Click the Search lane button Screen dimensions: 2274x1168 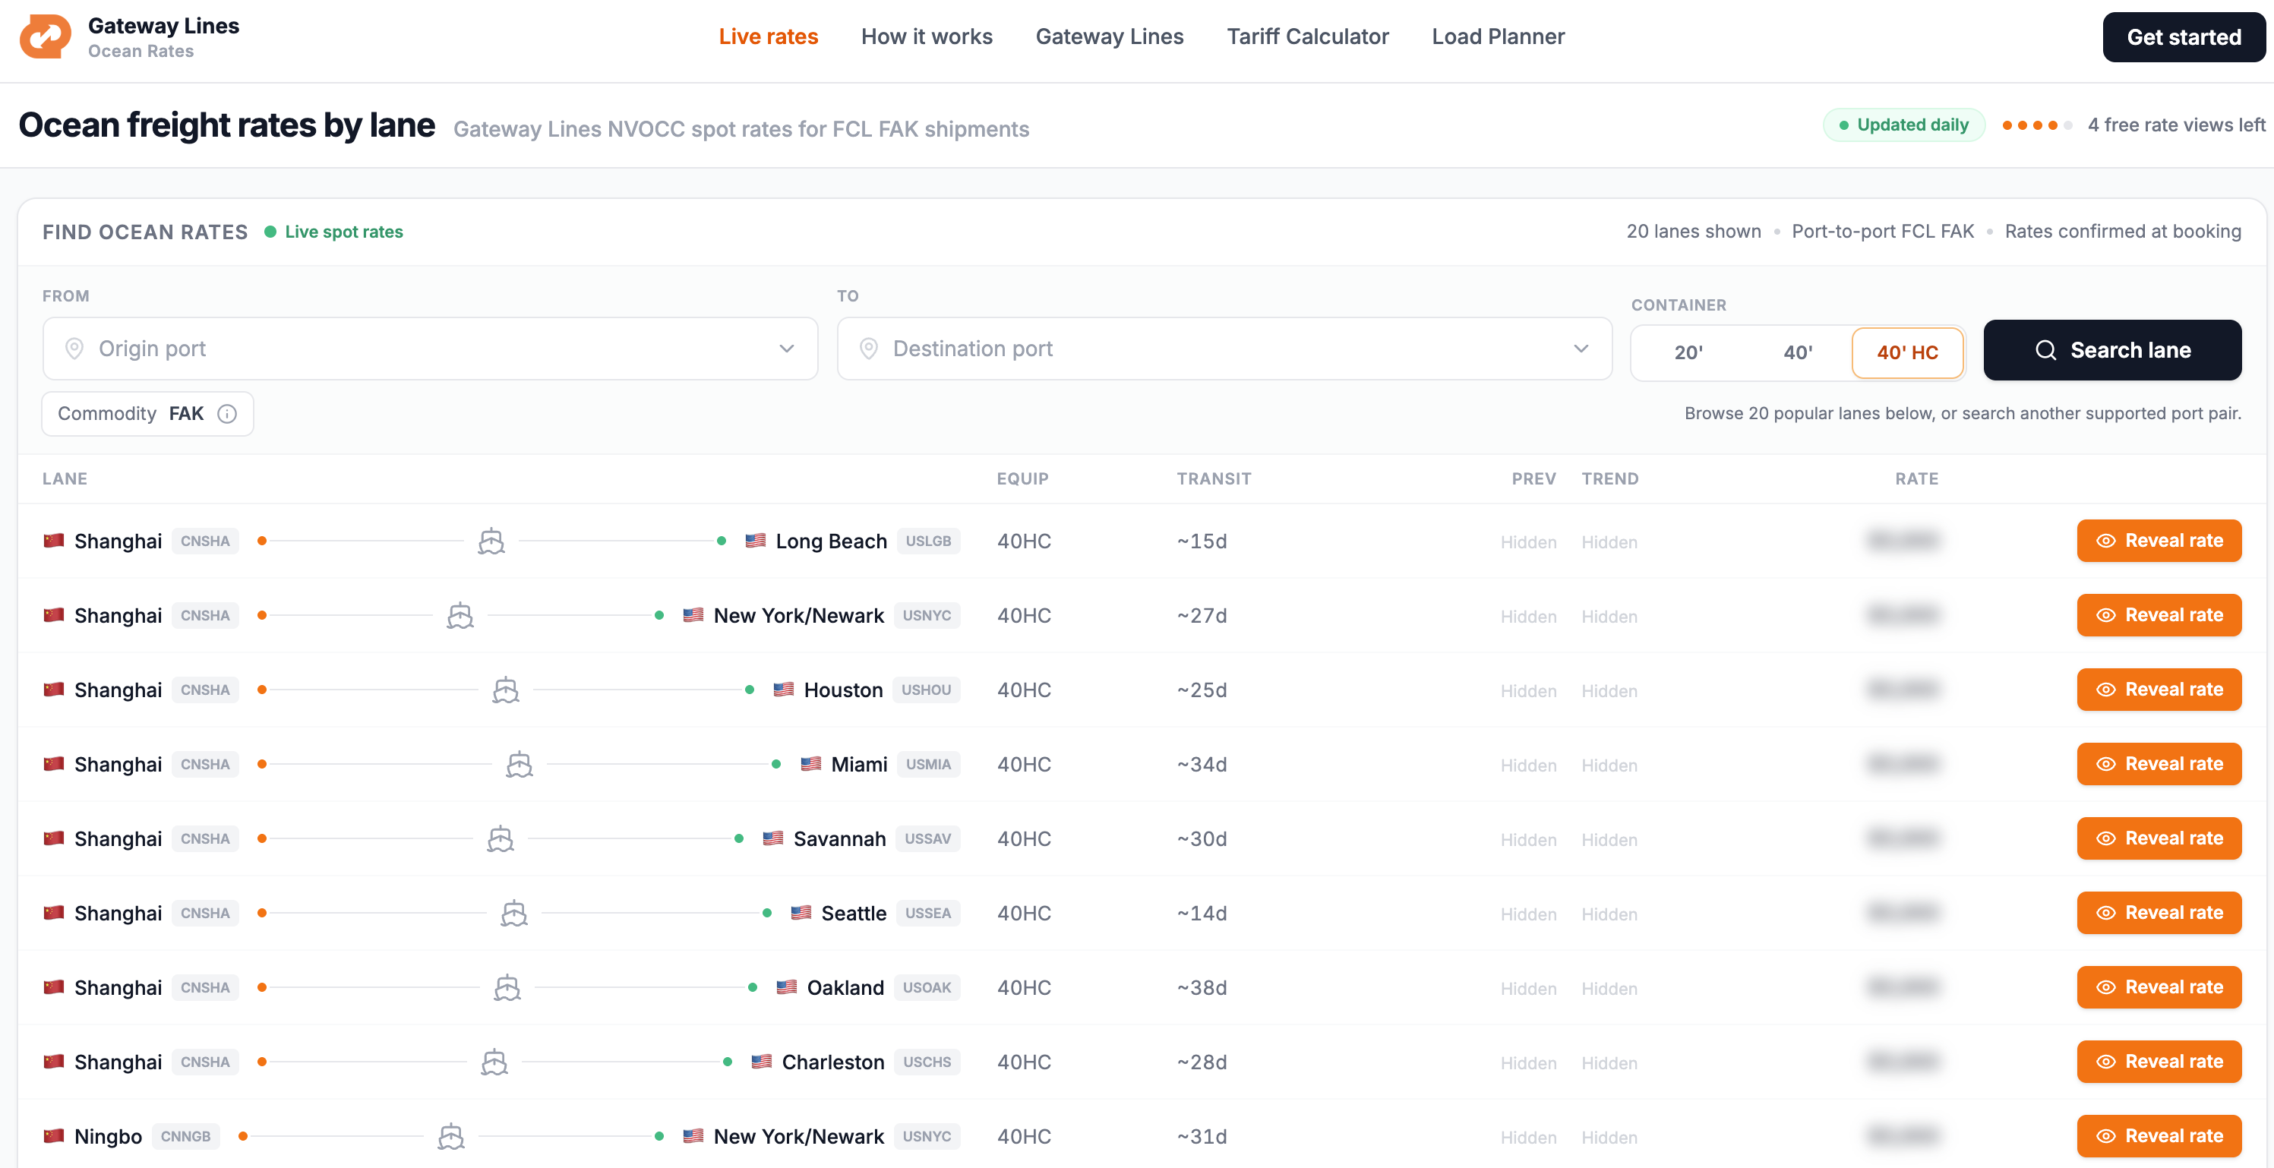pos(2112,351)
